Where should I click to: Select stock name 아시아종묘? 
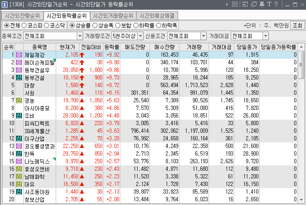coord(37,108)
